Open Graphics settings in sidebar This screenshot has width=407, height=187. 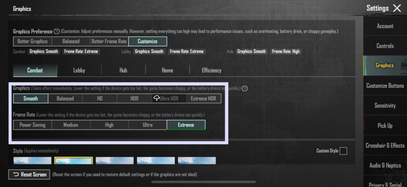point(385,65)
